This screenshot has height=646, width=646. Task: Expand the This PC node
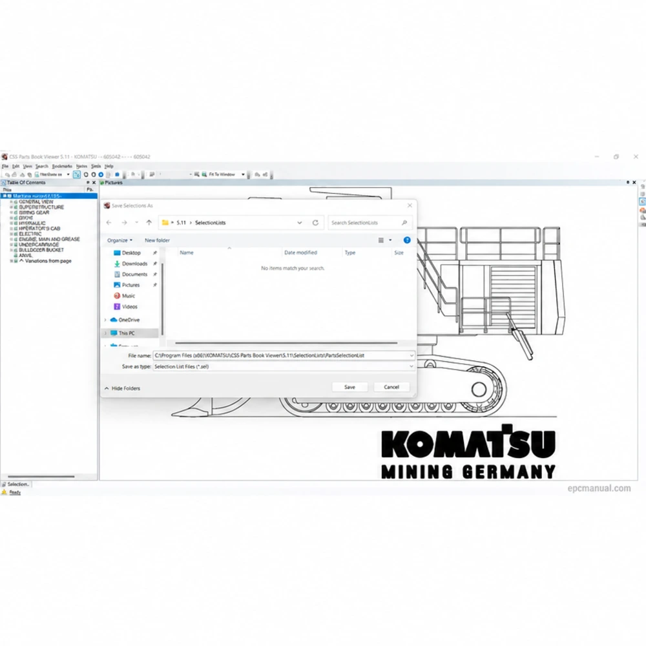tap(105, 333)
